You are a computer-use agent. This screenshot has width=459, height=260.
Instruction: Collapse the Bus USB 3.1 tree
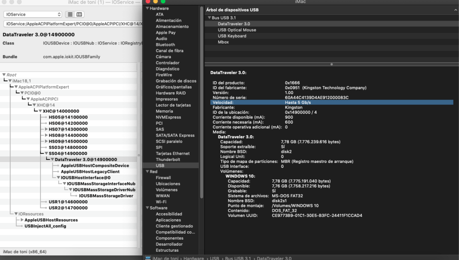click(x=209, y=18)
